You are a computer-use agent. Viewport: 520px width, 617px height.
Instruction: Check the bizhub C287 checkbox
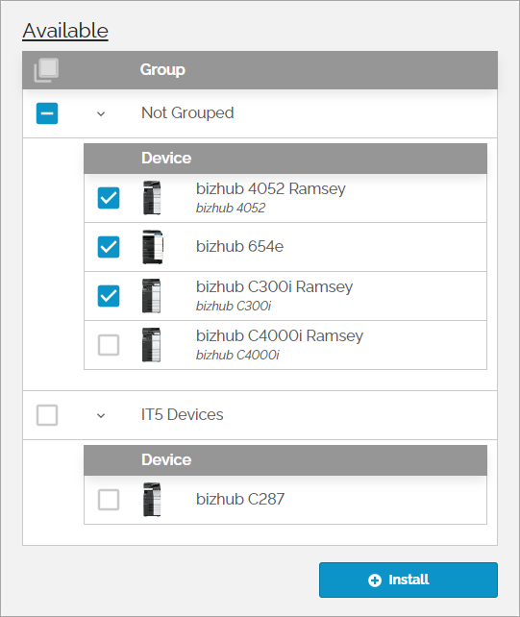[x=109, y=500]
